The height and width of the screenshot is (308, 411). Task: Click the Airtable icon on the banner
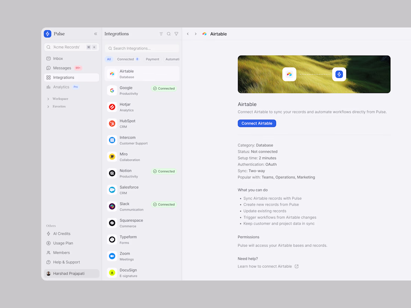[289, 74]
